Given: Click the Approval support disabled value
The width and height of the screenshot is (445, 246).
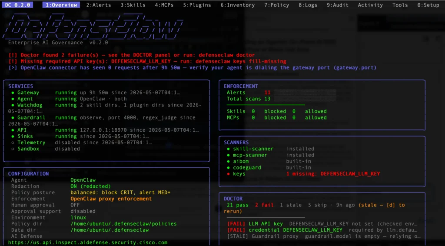Looking at the screenshot, I should coord(83,211).
